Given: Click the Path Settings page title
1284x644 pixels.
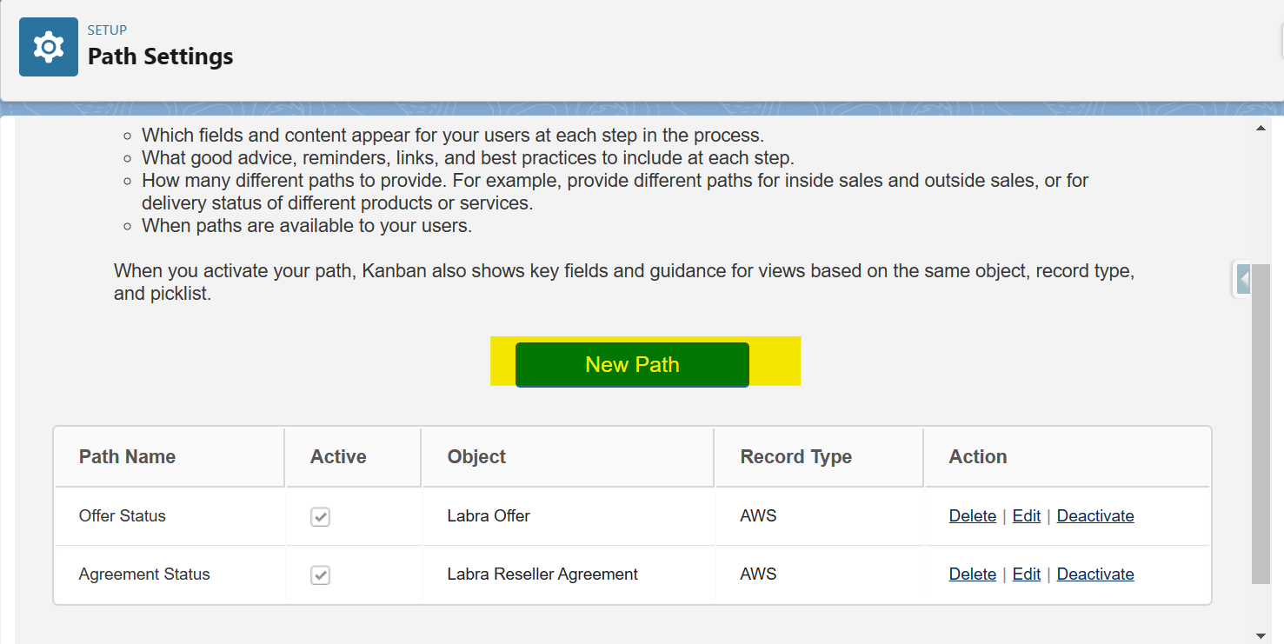Looking at the screenshot, I should point(161,56).
